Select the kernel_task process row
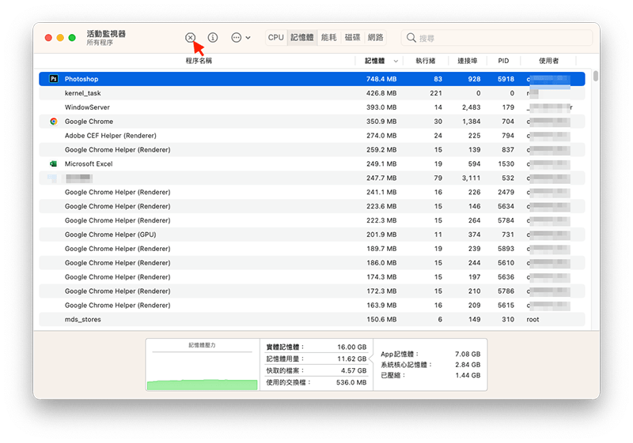Image resolution: width=633 pixels, height=443 pixels. click(312, 93)
